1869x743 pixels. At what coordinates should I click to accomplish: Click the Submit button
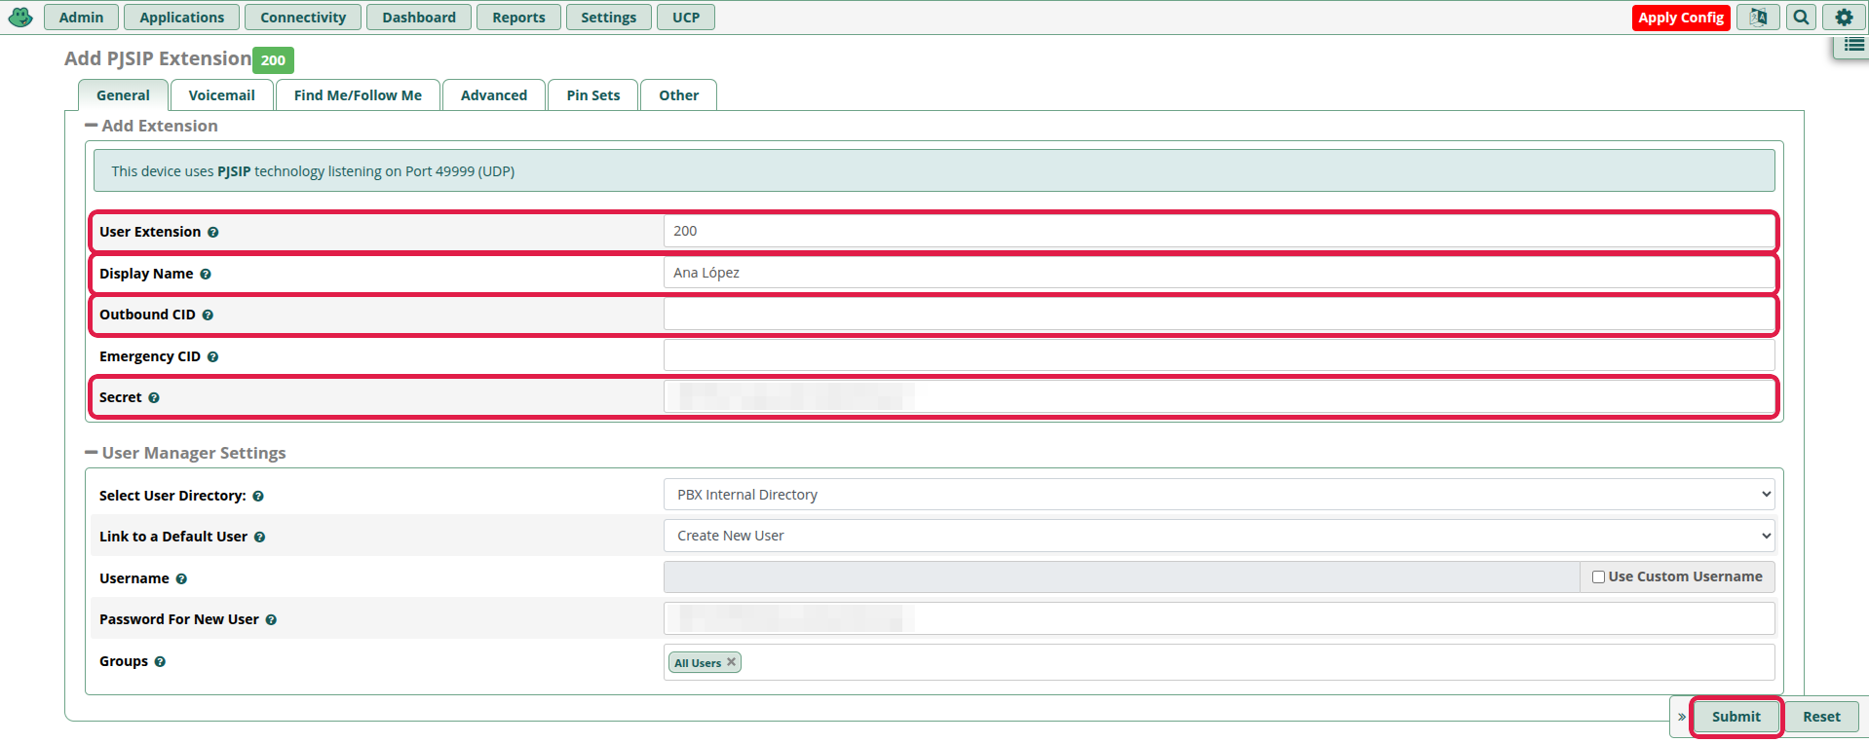click(1735, 717)
